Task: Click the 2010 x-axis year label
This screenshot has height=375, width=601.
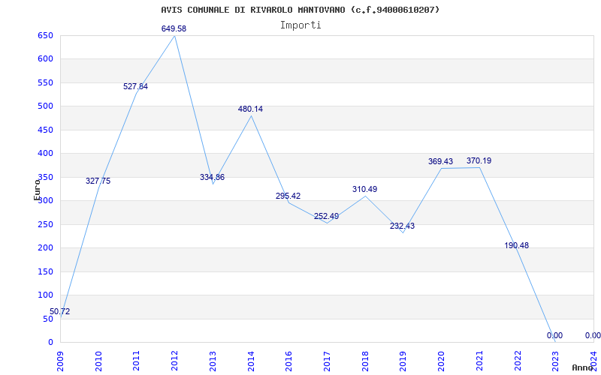Action: (98, 361)
